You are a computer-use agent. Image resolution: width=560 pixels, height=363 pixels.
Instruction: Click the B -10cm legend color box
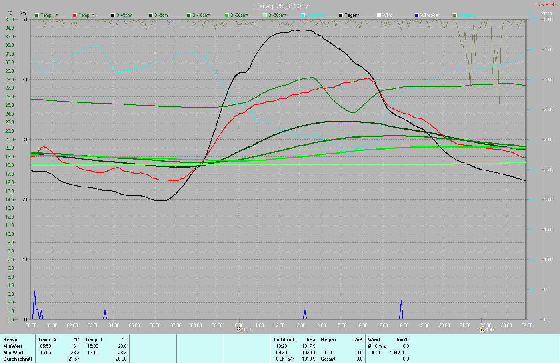[x=189, y=15]
